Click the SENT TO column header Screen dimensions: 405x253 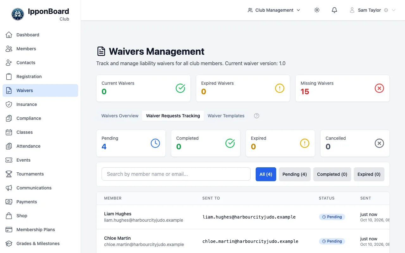tap(211, 198)
